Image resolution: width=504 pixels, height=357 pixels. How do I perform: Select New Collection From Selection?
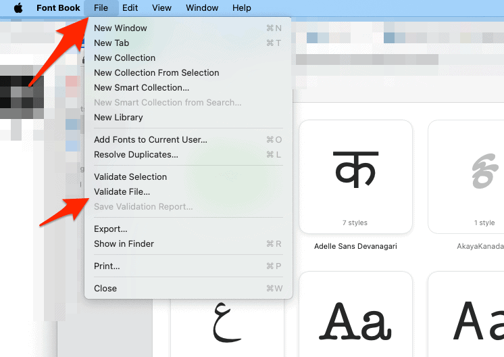coord(156,73)
